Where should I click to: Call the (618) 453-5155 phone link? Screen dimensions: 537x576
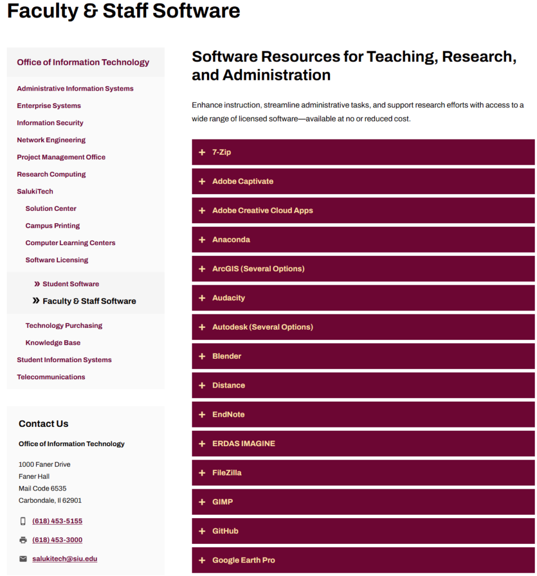[x=57, y=521]
